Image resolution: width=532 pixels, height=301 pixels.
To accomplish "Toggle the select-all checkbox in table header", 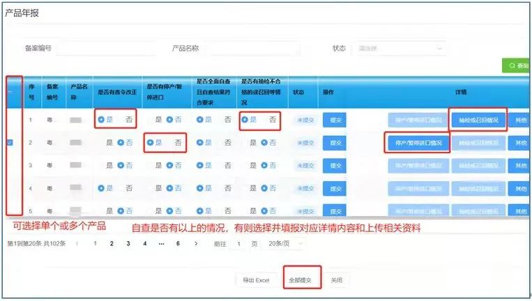I will tap(10, 91).
